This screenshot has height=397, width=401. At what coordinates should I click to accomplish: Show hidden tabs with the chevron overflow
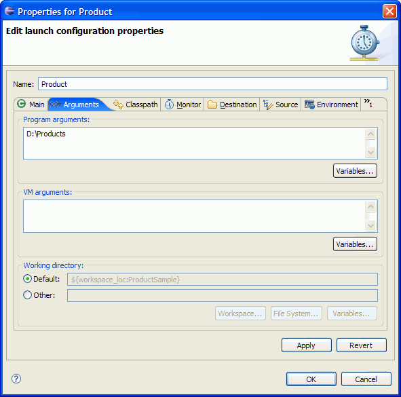(368, 103)
